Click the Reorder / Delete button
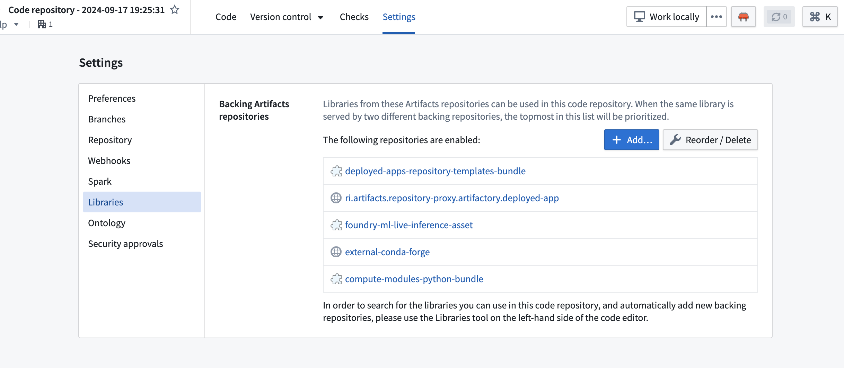844x368 pixels. click(710, 140)
